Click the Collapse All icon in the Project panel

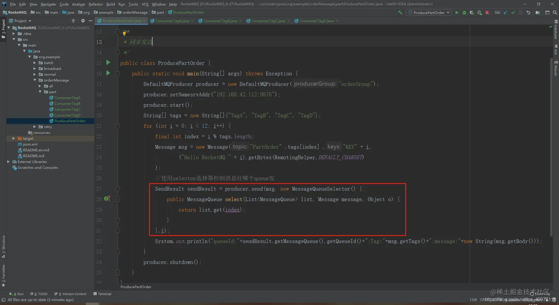point(73,21)
